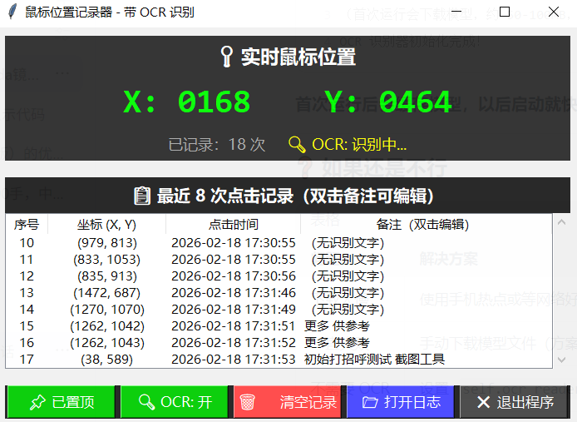Click (无识别文字) note in row 13
The height and width of the screenshot is (422, 577).
point(348,293)
